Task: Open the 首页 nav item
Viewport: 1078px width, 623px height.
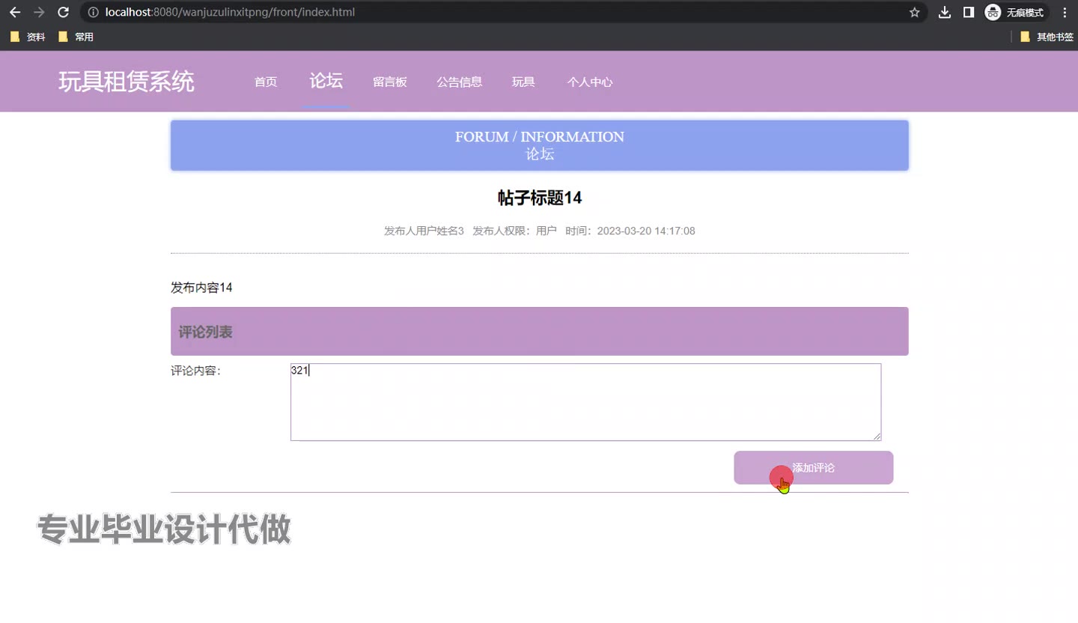Action: click(266, 82)
